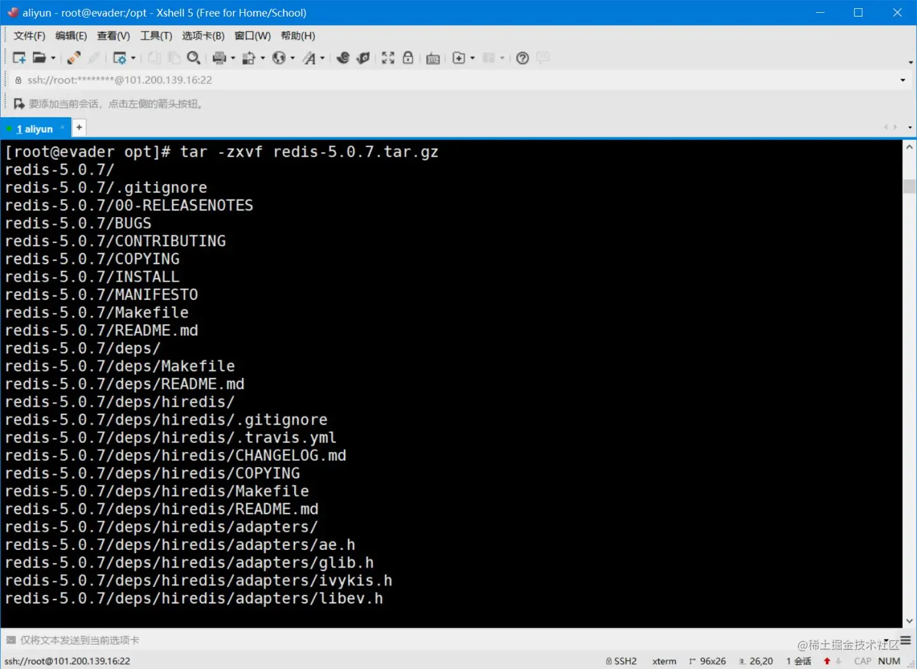This screenshot has height=669, width=917.
Task: Click the xterm status bar entry
Action: click(x=664, y=661)
